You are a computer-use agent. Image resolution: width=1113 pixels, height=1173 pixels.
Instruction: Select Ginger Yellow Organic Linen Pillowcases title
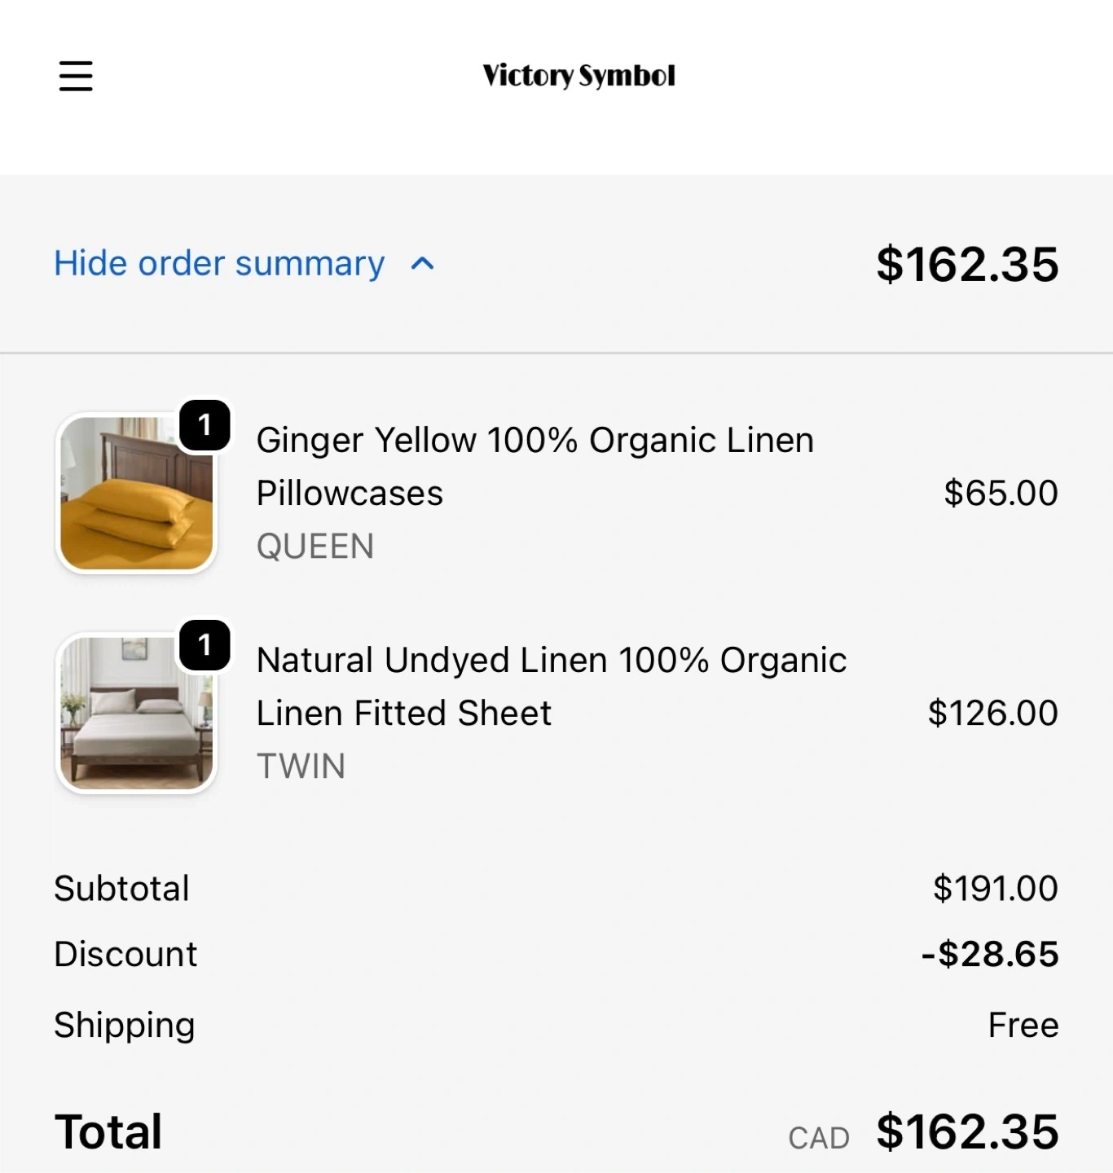tap(535, 466)
